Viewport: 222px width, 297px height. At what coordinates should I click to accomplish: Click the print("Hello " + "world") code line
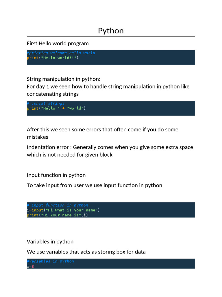[x=56, y=108]
